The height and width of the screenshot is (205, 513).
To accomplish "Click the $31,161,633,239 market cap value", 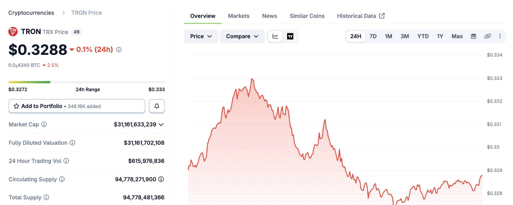I will pos(135,125).
